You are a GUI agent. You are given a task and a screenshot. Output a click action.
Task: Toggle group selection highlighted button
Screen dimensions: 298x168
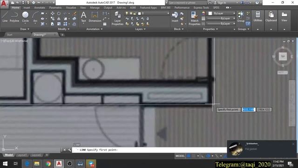[x=248, y=24]
